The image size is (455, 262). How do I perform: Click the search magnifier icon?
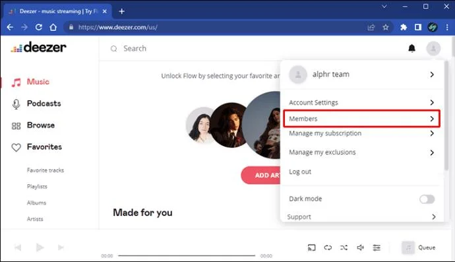pyautogui.click(x=113, y=49)
